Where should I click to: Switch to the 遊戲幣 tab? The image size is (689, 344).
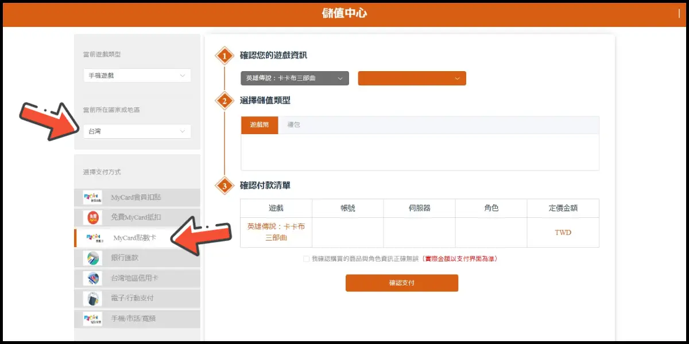[260, 125]
